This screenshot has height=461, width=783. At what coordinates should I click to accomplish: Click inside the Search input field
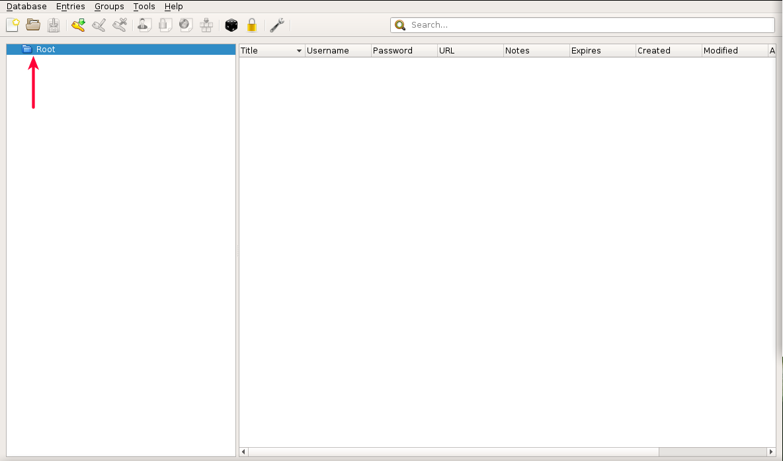589,25
